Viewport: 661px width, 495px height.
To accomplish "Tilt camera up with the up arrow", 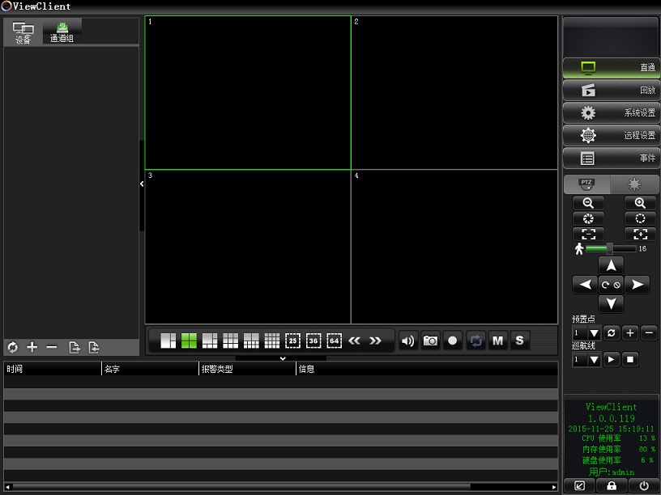I will pyautogui.click(x=611, y=265).
